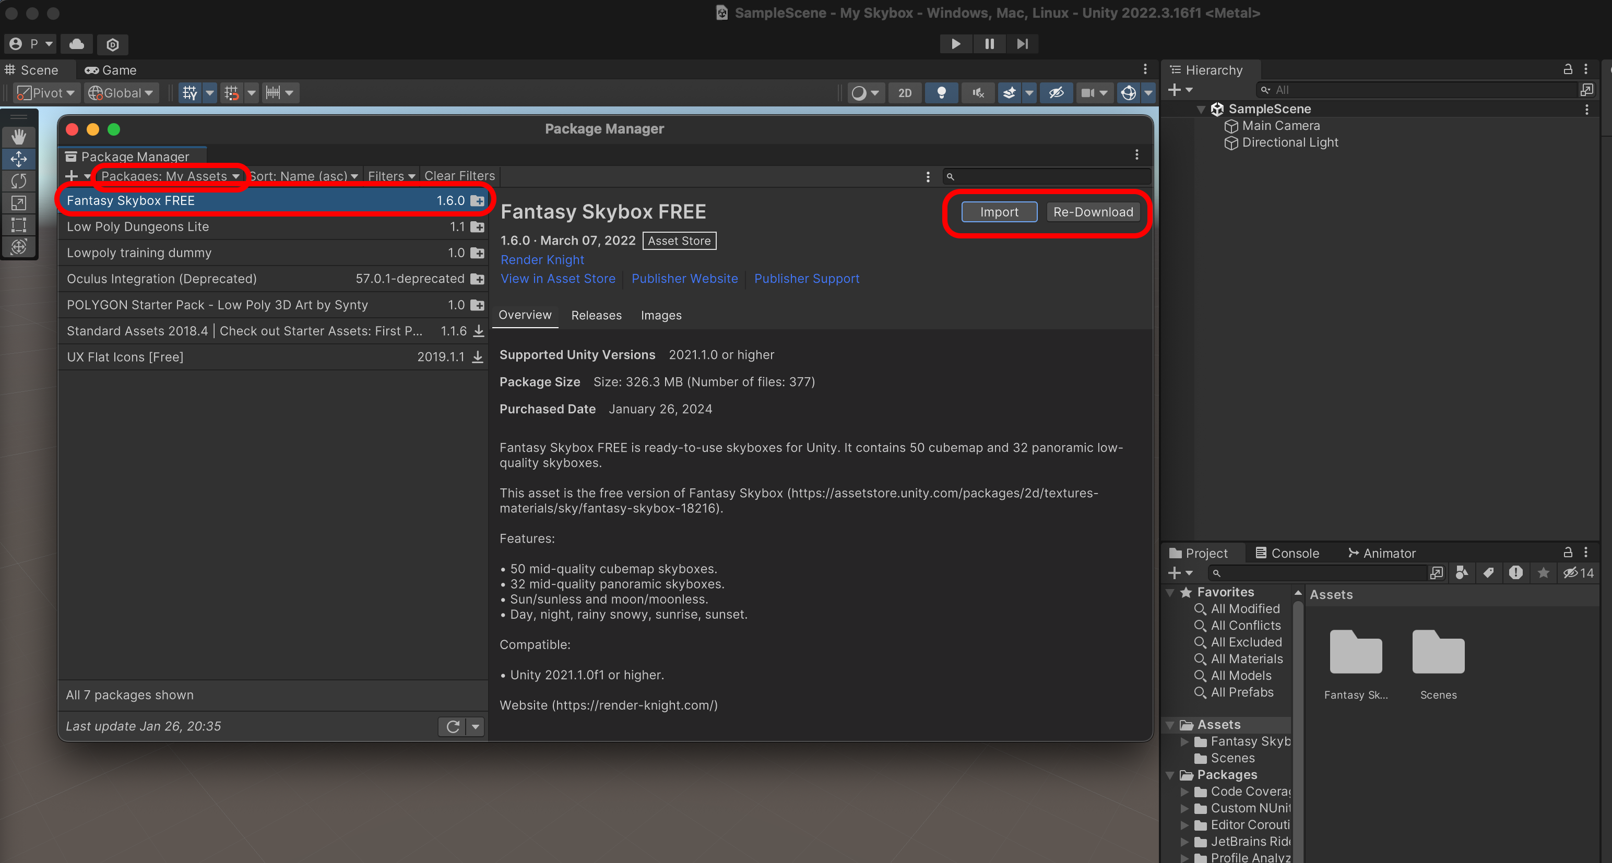The height and width of the screenshot is (863, 1612).
Task: Click the Play button
Action: 956,44
